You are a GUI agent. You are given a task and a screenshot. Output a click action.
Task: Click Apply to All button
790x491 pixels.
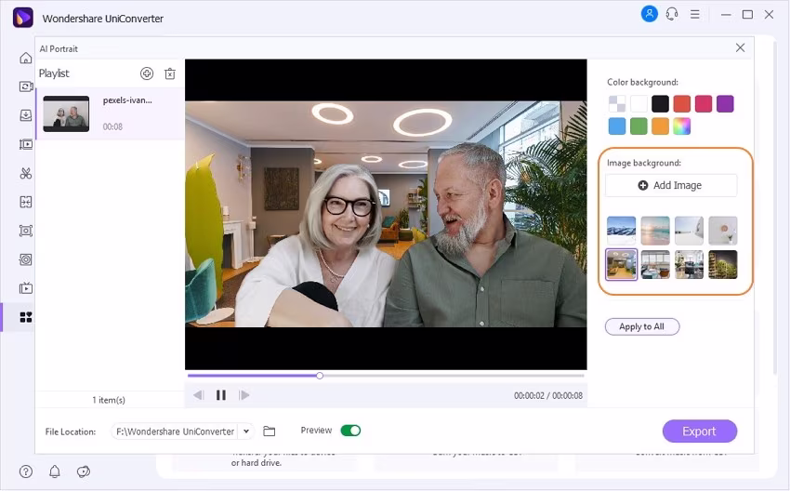[642, 326]
